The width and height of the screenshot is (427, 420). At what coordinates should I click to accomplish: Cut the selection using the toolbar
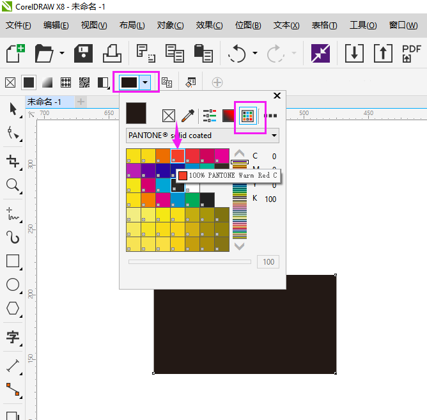pos(146,53)
